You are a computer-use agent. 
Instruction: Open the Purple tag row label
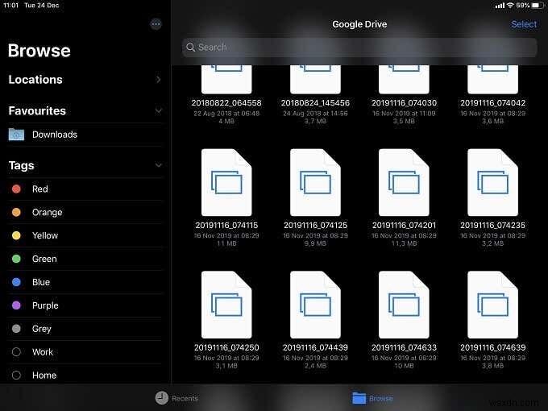pyautogui.click(x=45, y=305)
